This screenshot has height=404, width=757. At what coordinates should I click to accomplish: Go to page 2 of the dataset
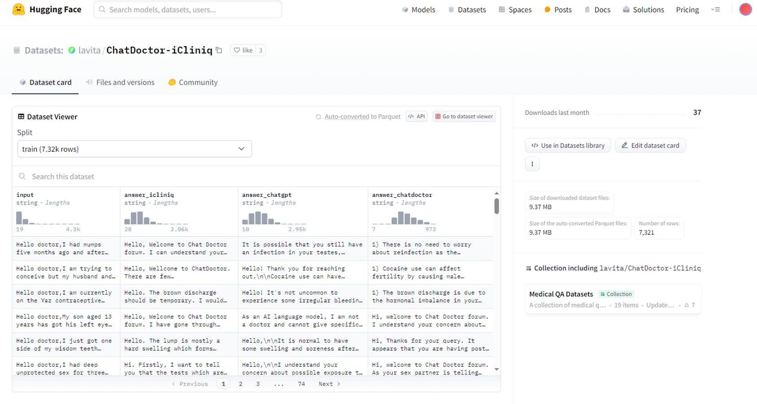click(241, 384)
